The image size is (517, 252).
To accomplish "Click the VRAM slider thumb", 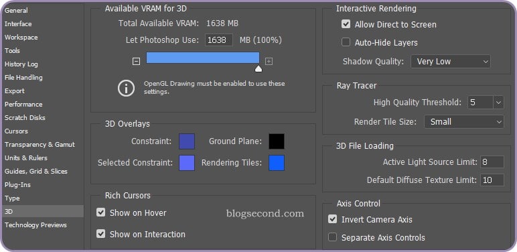I will pyautogui.click(x=258, y=68).
